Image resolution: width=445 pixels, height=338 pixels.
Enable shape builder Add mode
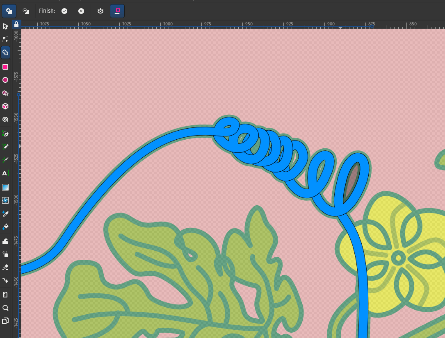[x=9, y=11]
